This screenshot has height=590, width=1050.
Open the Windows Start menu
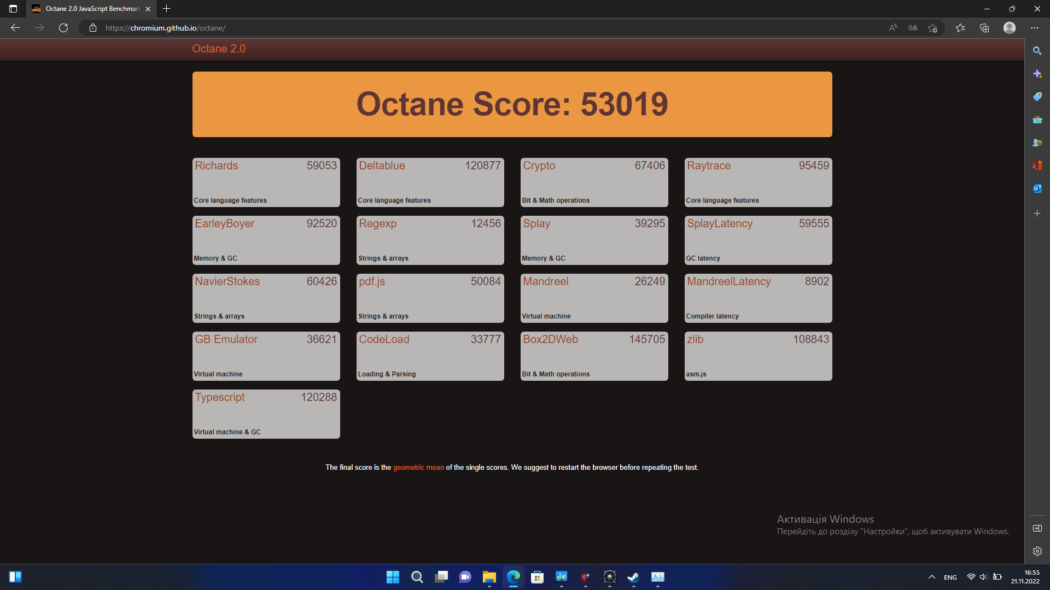tap(393, 577)
